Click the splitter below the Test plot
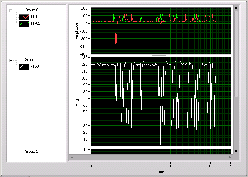Image resolution: width=248 pixels, height=177 pixels. 159,147
